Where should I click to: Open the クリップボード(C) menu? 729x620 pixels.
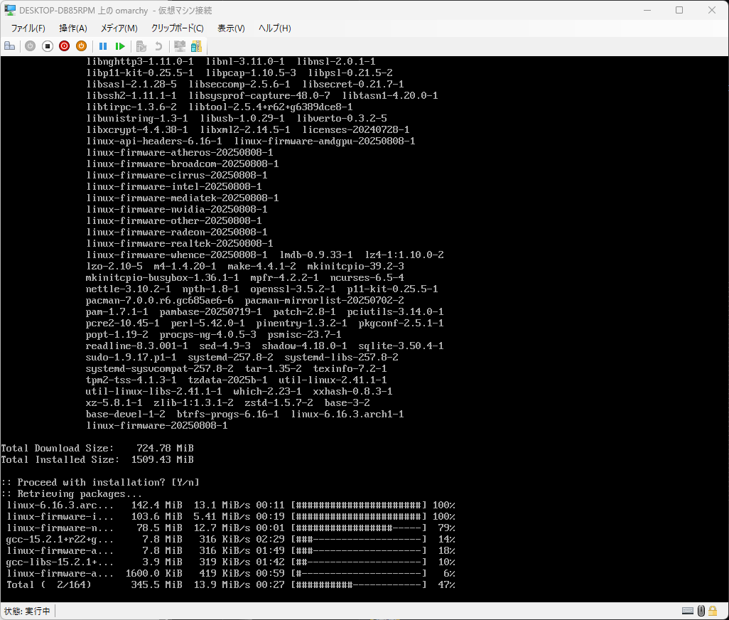point(177,28)
